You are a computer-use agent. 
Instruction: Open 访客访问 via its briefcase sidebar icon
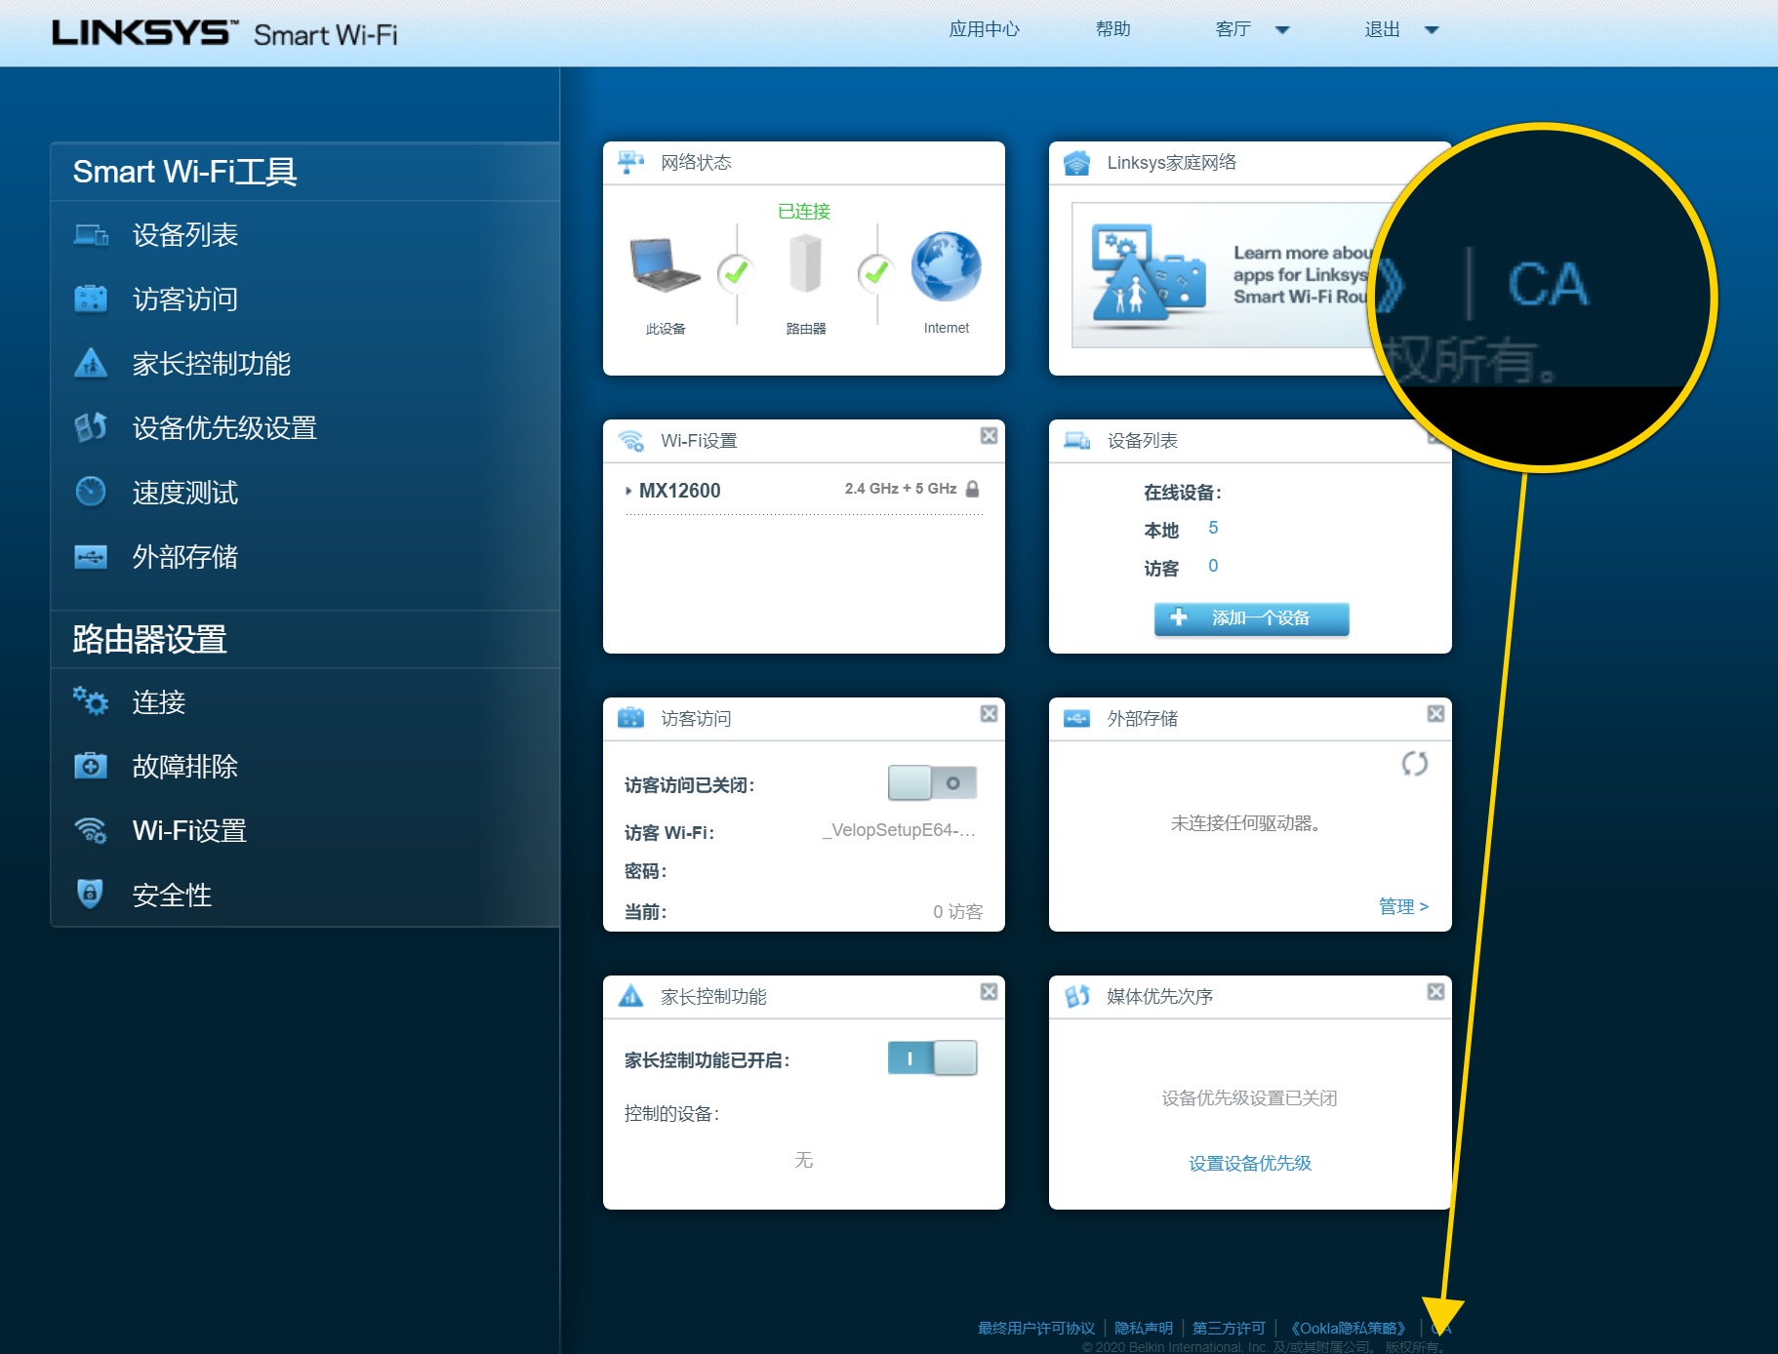[x=91, y=299]
